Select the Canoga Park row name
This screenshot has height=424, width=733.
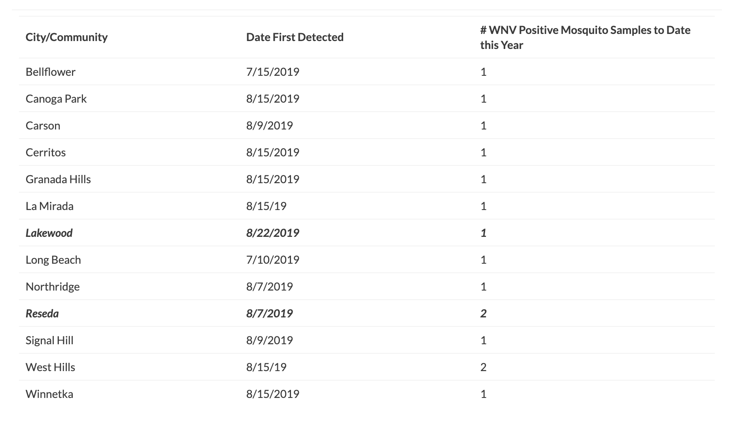pos(56,99)
